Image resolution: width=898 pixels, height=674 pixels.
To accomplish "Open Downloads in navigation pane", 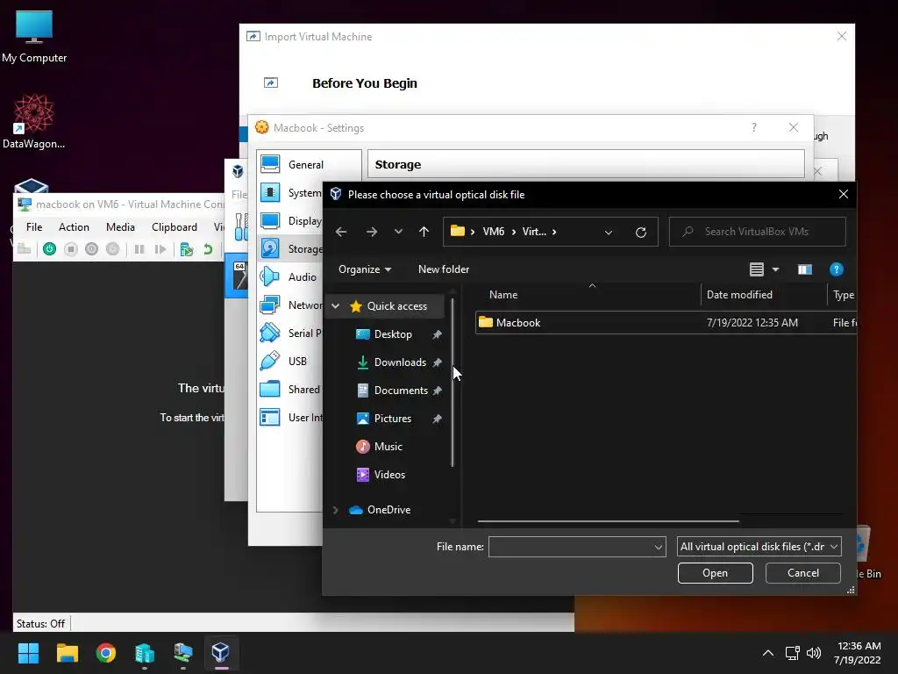I will pyautogui.click(x=400, y=362).
